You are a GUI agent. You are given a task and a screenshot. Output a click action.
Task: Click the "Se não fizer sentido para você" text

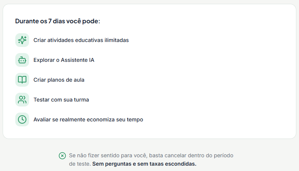click(x=108, y=156)
